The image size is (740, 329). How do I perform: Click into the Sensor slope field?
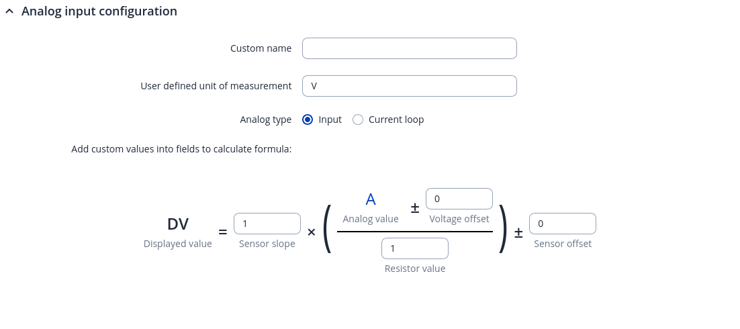[x=267, y=224]
